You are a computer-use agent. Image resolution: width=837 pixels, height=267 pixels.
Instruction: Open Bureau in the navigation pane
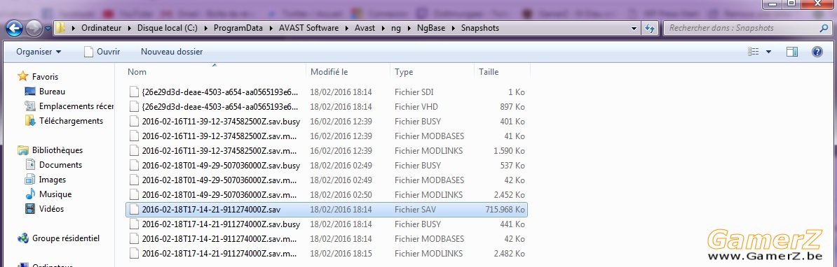tap(52, 92)
